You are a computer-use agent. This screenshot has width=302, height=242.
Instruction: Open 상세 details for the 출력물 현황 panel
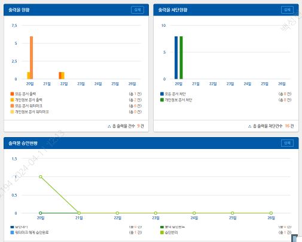tap(138, 10)
